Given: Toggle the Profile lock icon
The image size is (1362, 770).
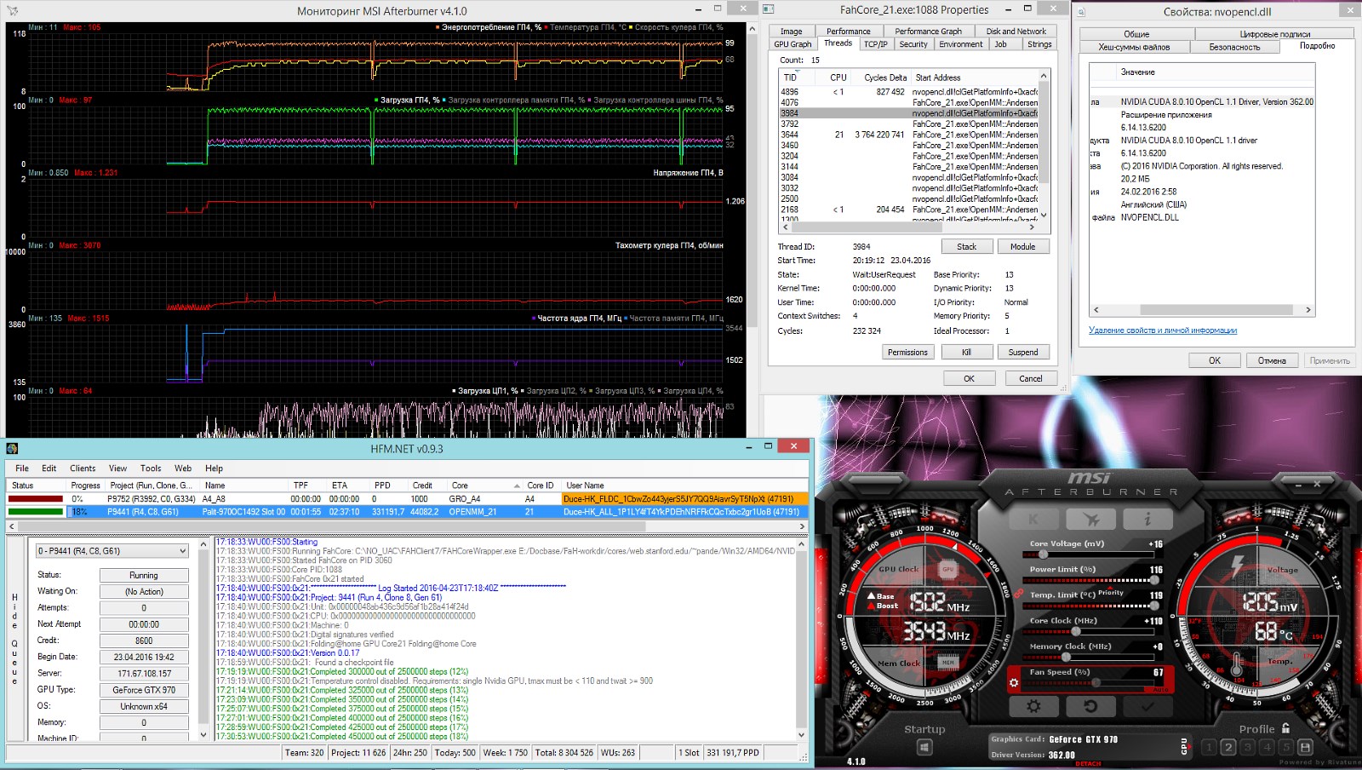Looking at the screenshot, I should tap(1285, 728).
